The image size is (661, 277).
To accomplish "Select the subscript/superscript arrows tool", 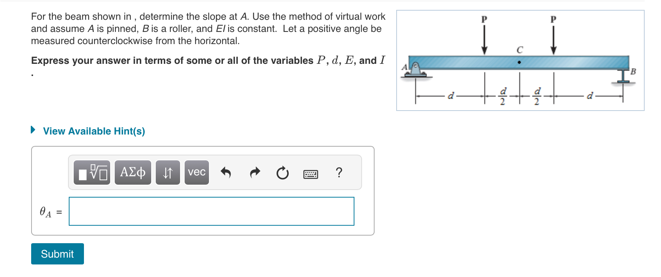I will pos(168,173).
